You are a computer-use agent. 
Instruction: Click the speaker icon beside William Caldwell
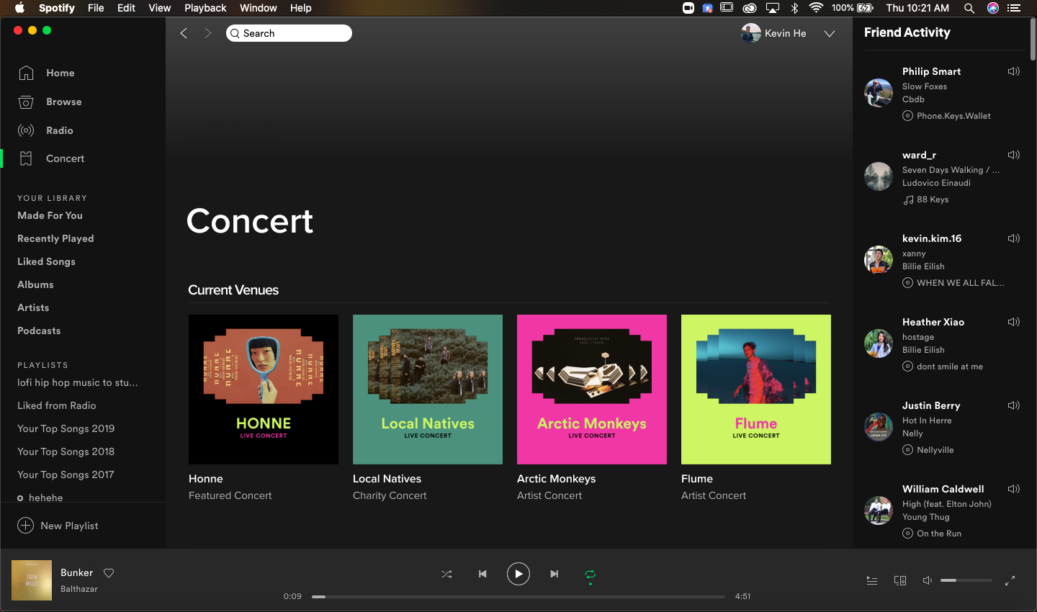click(1014, 489)
